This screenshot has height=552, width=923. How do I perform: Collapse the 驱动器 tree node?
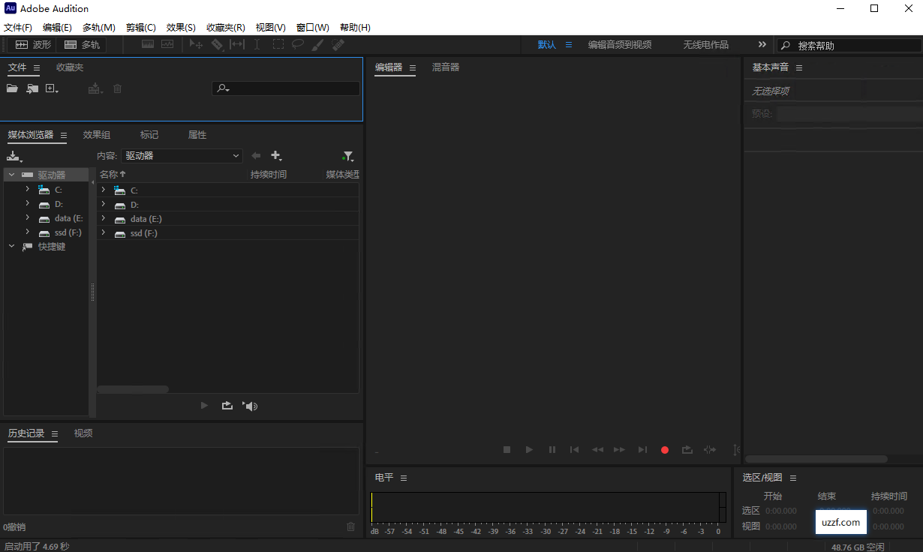pos(11,174)
